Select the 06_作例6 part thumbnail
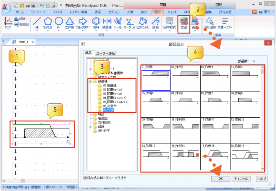Screen dimensions: 276x191 (186, 104)
